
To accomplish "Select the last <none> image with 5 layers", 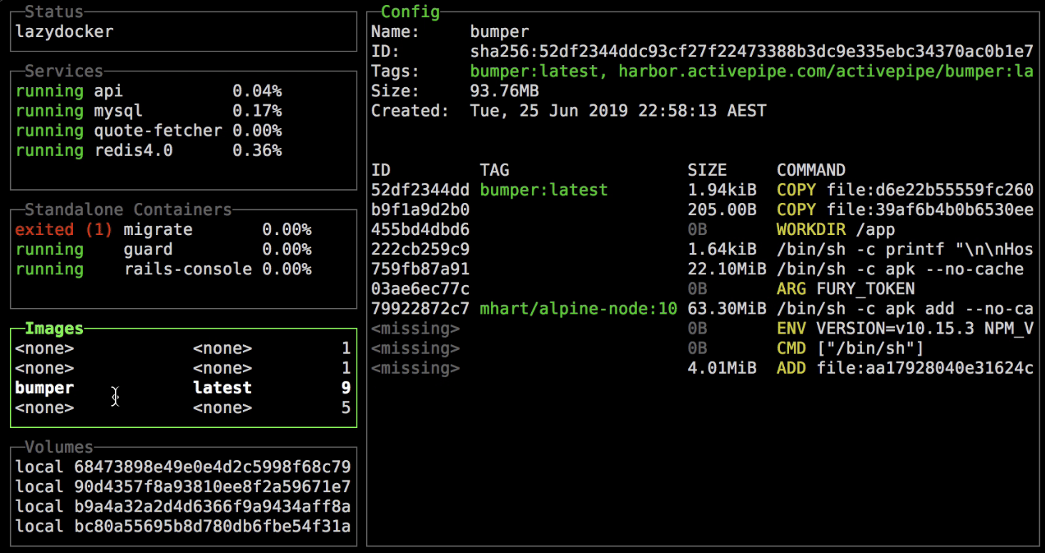I will pyautogui.click(x=182, y=408).
